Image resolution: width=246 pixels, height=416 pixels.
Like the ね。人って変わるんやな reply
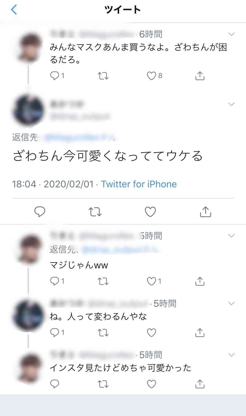click(152, 333)
